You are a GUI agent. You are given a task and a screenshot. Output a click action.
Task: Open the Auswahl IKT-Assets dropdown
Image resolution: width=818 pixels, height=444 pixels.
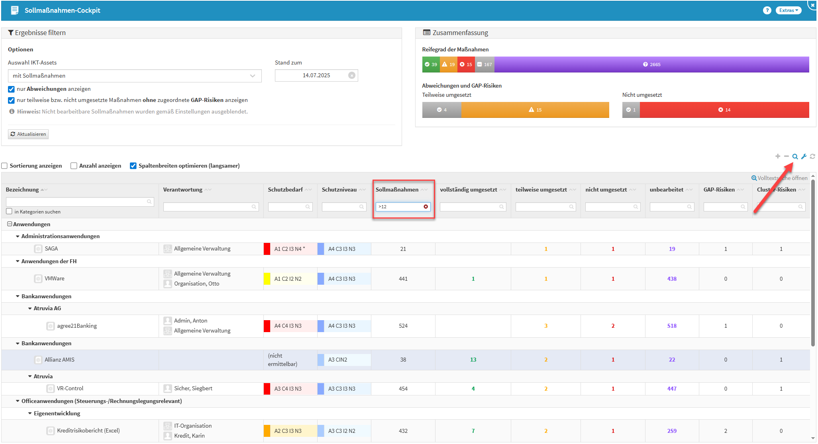coord(134,76)
